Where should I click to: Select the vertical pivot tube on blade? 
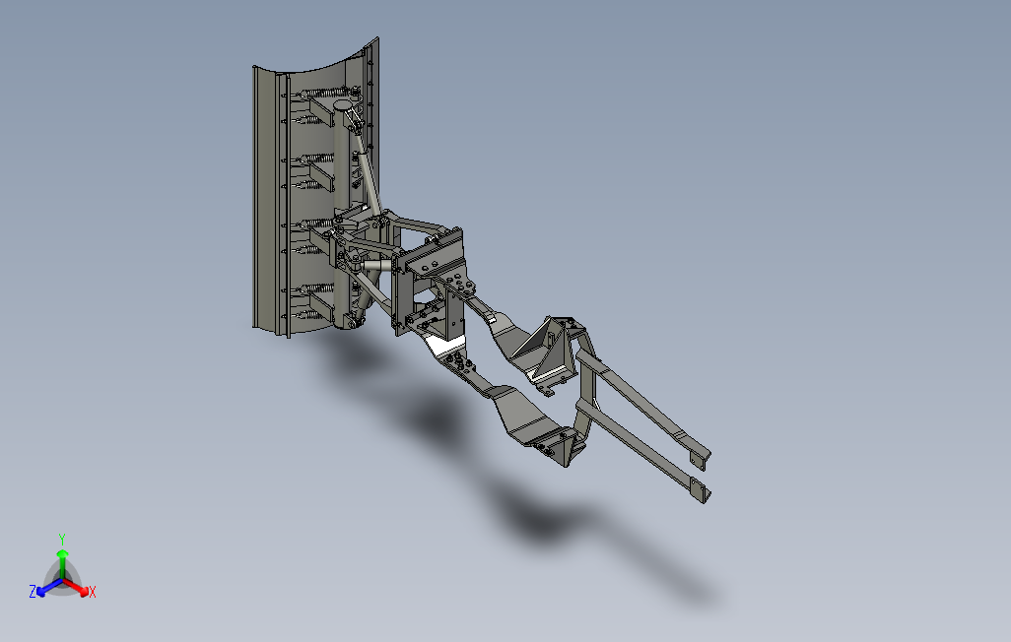(343, 213)
